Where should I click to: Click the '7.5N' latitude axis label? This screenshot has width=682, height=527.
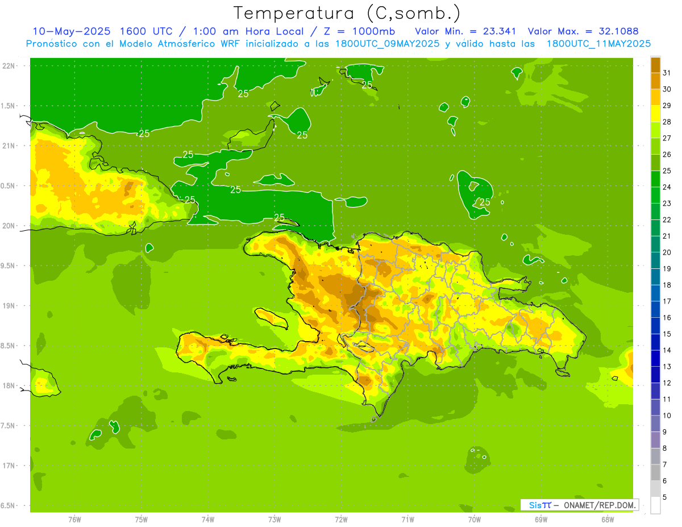tap(8, 426)
